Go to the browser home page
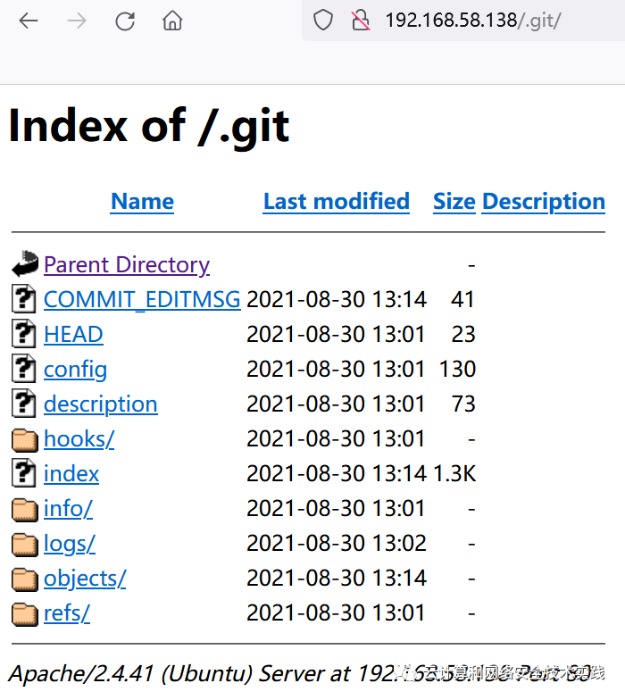 pyautogui.click(x=172, y=21)
